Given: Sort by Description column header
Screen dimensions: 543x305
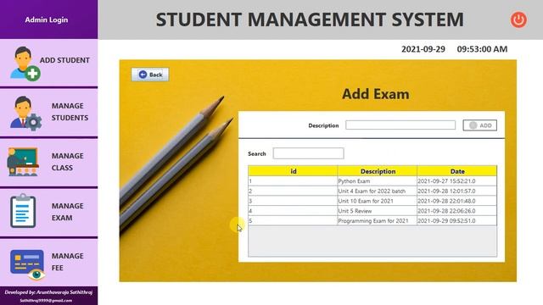Looking at the screenshot, I should click(x=378, y=171).
